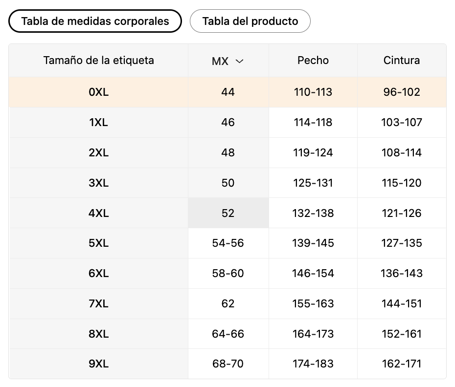Click the Pecho column header
455x387 pixels.
pos(313,60)
